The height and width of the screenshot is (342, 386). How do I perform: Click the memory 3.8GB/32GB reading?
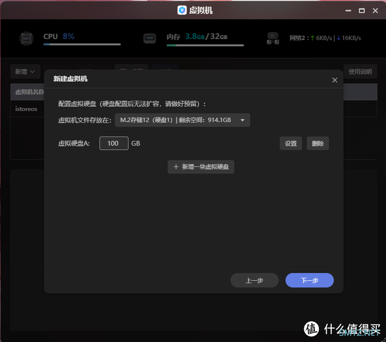click(x=206, y=37)
